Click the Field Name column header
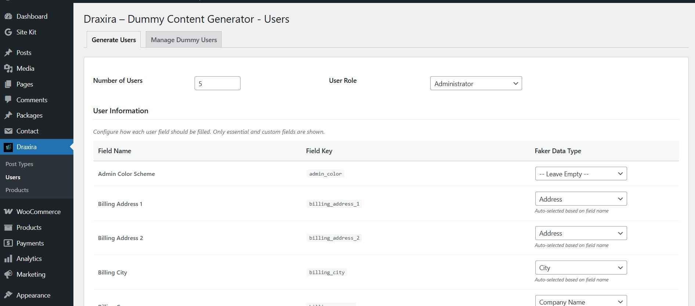695x306 pixels. pos(115,151)
